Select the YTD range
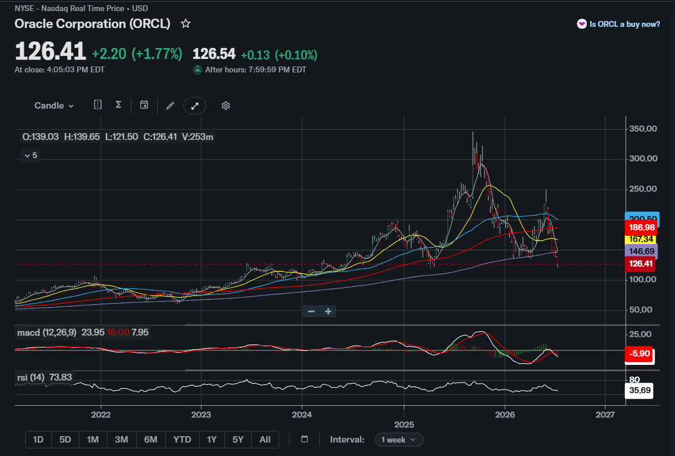 click(x=182, y=440)
